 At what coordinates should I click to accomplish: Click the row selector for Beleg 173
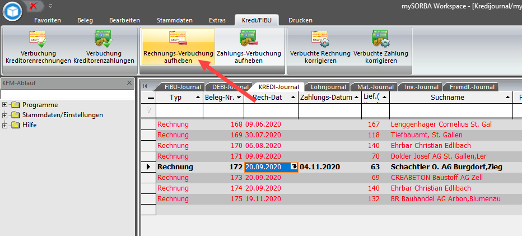148,178
